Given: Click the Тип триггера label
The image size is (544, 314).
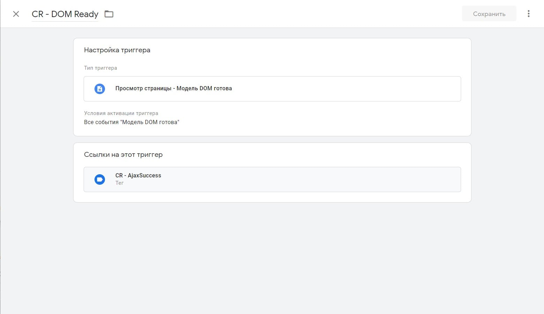Looking at the screenshot, I should (100, 68).
